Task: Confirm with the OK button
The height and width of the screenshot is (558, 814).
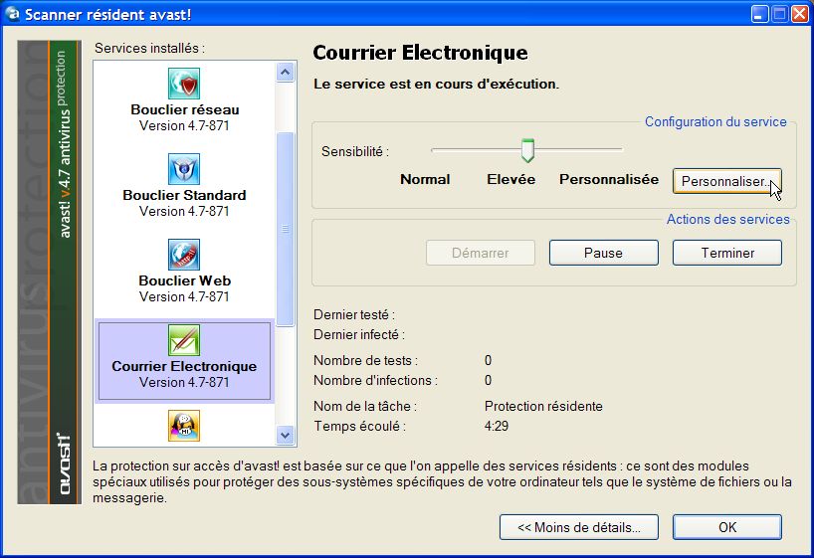Action: [726, 527]
